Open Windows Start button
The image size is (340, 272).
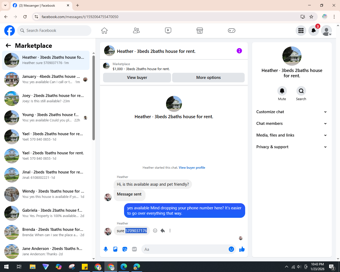click(x=6, y=267)
